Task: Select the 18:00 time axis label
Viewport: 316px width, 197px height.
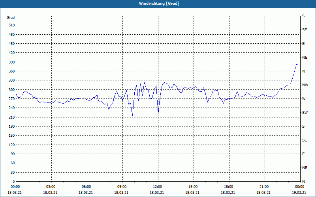Action: 229,187
